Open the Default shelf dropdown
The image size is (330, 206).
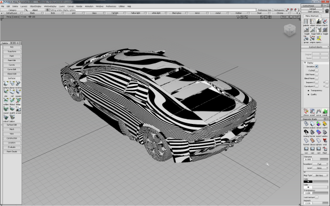tap(313, 9)
